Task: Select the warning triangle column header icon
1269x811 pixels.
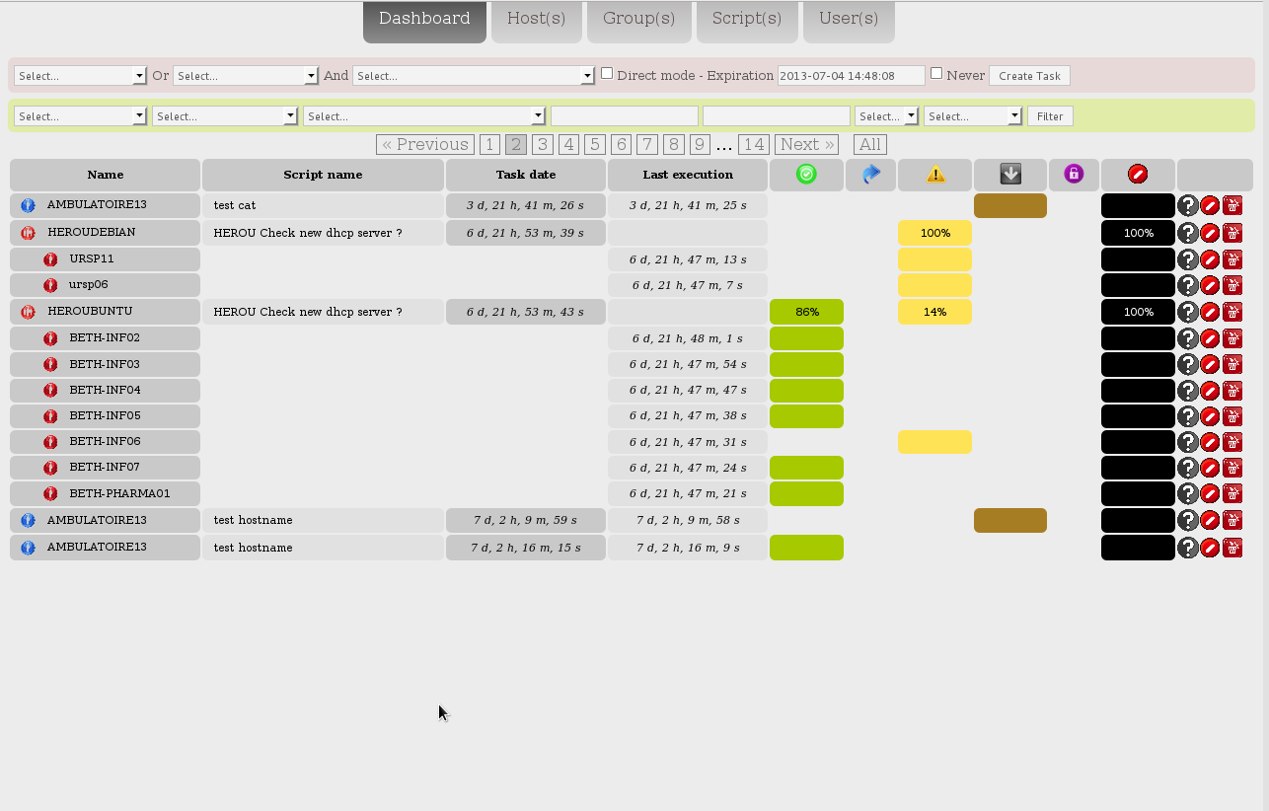Action: [934, 175]
